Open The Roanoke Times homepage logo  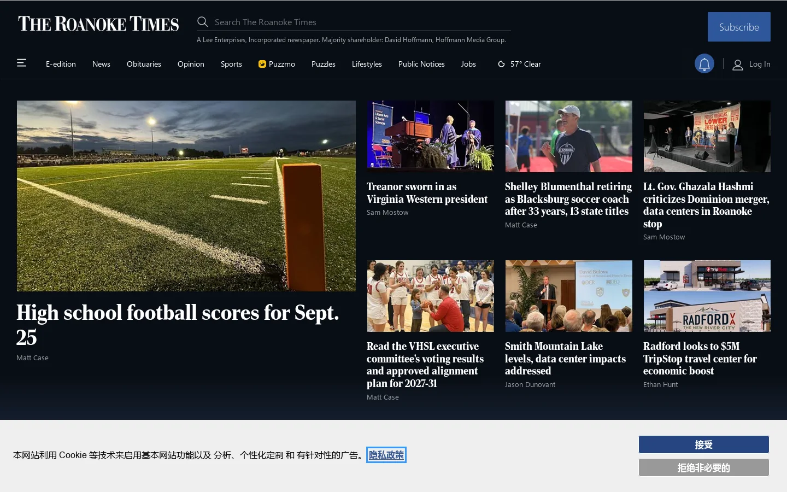click(98, 24)
